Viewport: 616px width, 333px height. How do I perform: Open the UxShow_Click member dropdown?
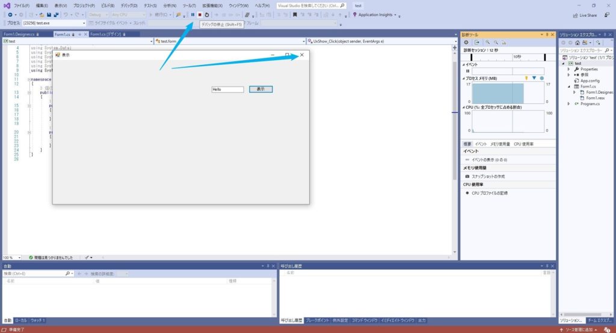tap(382, 41)
